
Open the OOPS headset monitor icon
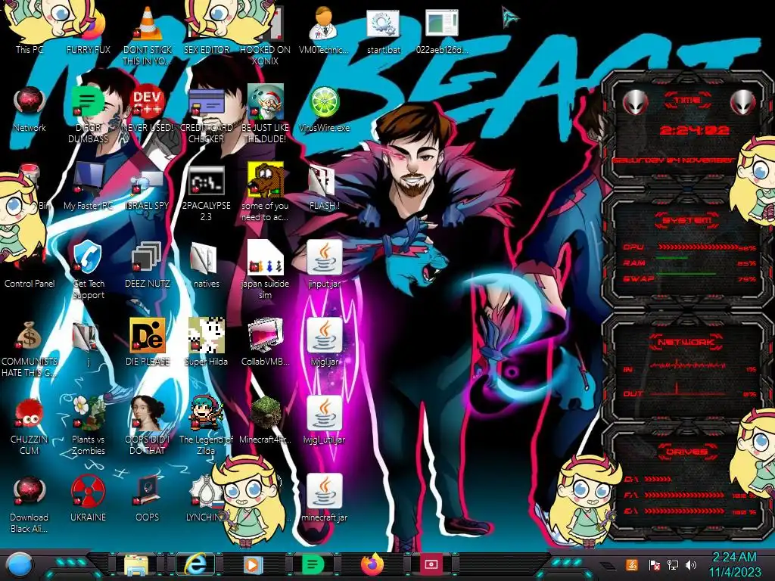(x=148, y=491)
